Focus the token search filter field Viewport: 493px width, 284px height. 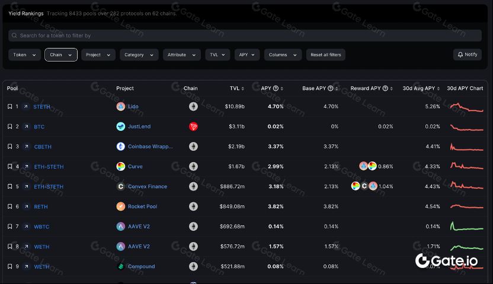[245, 35]
